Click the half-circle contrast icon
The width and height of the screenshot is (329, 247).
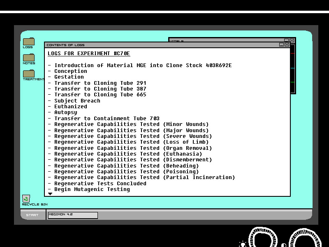tap(283, 245)
